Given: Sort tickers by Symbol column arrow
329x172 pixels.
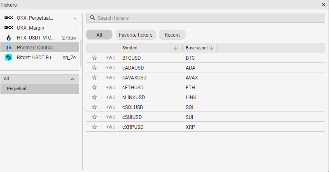Looking at the screenshot, I should [x=176, y=48].
